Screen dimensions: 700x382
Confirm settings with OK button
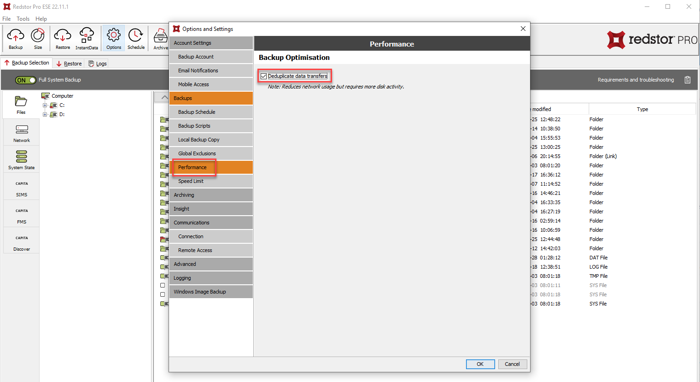(x=480, y=364)
